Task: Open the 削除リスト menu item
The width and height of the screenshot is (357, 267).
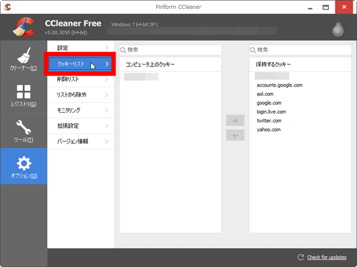Action: pos(80,79)
